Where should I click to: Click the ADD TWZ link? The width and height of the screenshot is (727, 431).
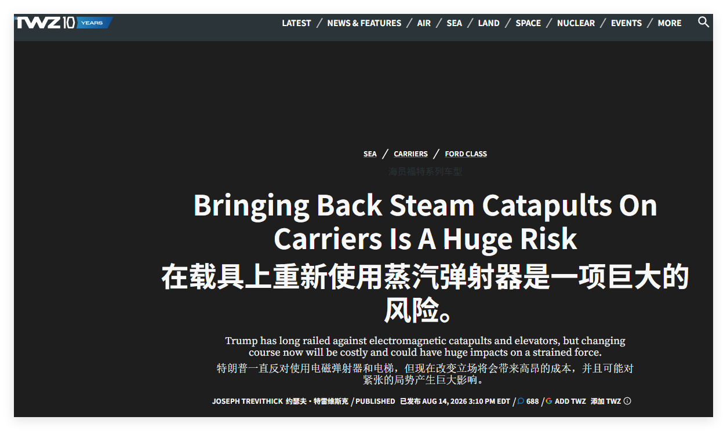(570, 401)
